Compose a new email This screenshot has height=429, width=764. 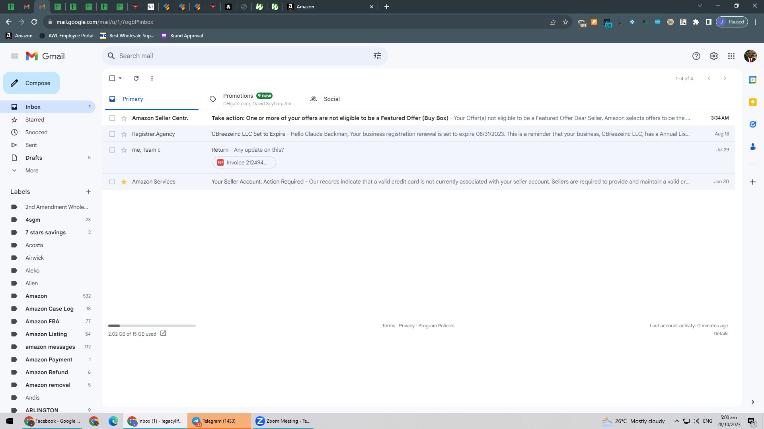(x=31, y=83)
